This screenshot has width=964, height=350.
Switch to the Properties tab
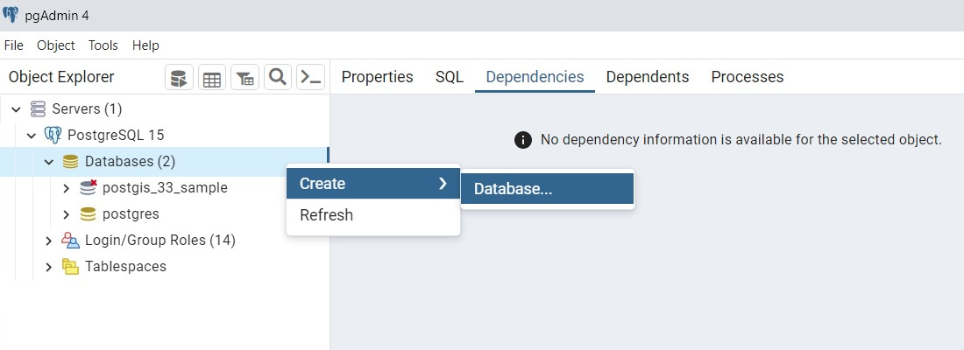click(378, 77)
